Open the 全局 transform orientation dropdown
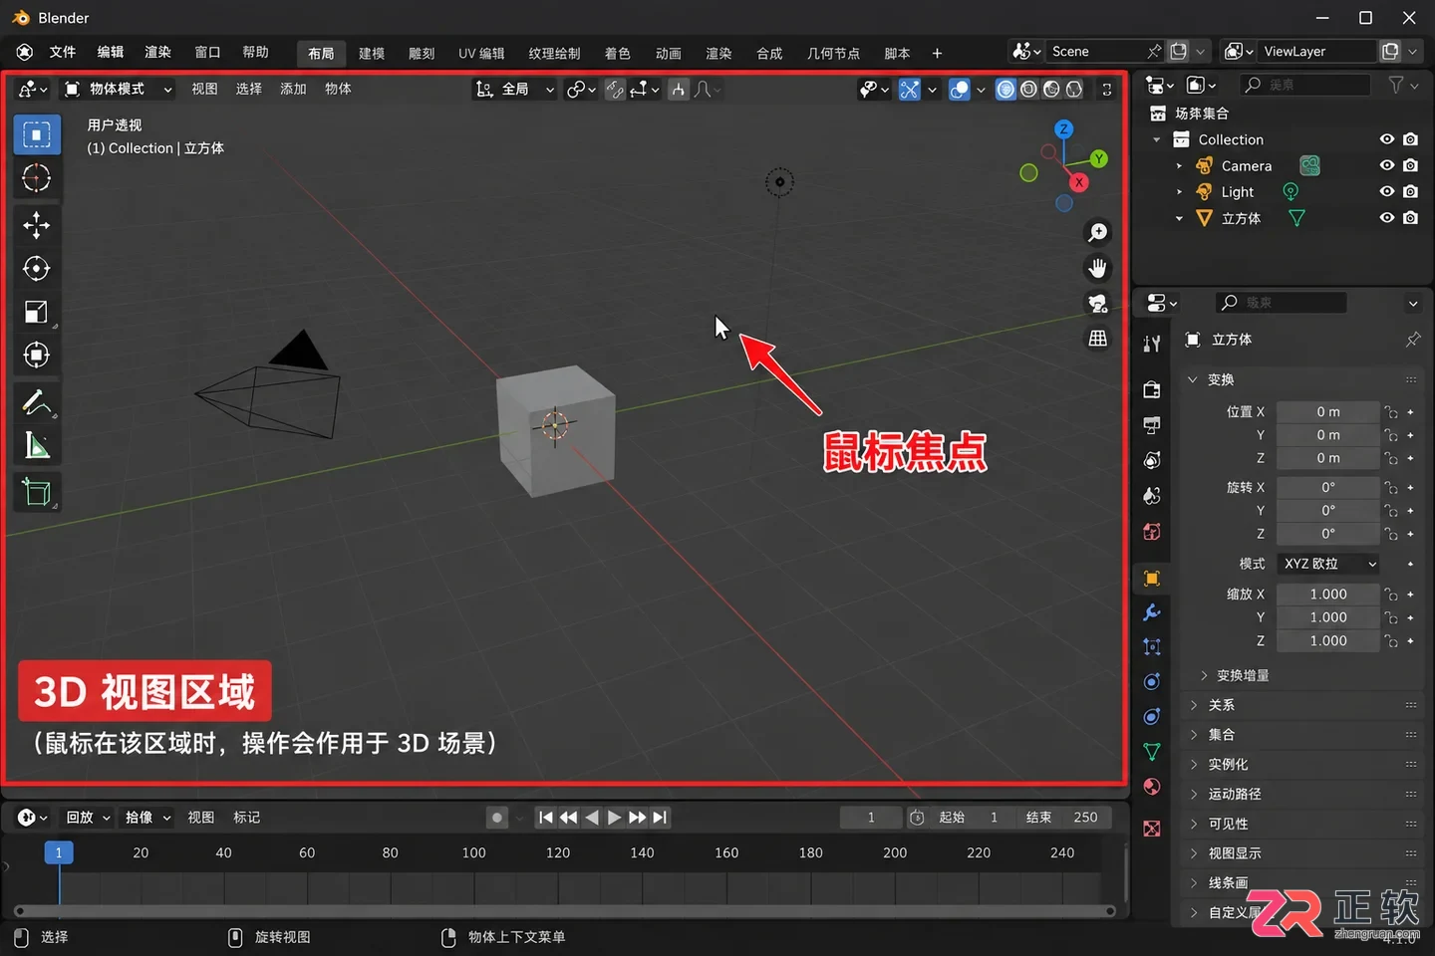1435x956 pixels. [x=514, y=89]
